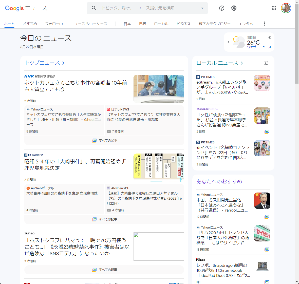Click the page vertical scrollbar thumb

(297, 44)
